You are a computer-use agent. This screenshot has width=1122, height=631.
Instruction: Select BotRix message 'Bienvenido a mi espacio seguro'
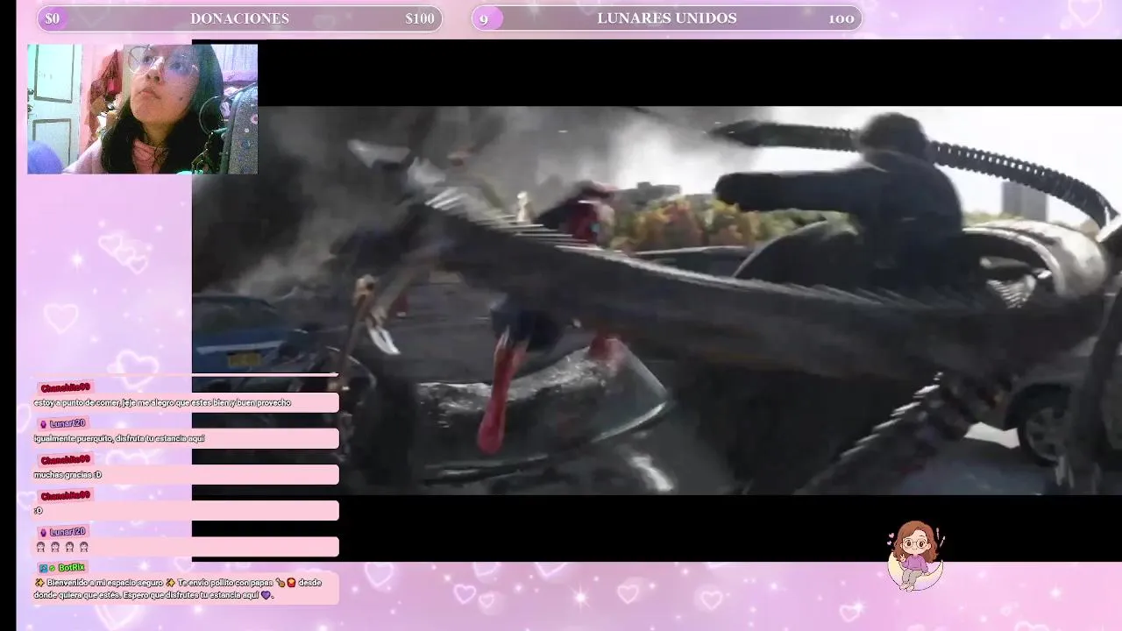[185, 589]
